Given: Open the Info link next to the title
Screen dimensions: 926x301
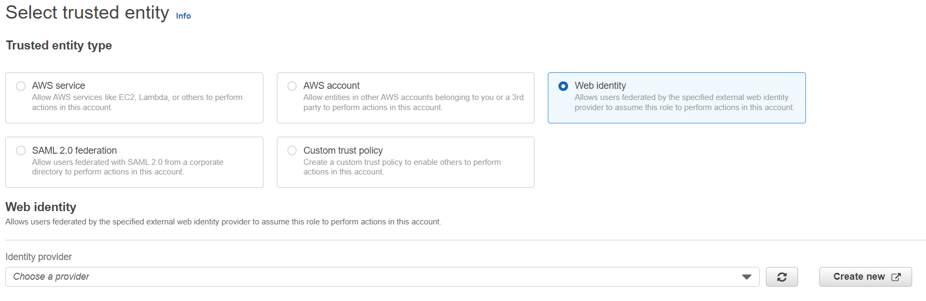Looking at the screenshot, I should tap(183, 16).
